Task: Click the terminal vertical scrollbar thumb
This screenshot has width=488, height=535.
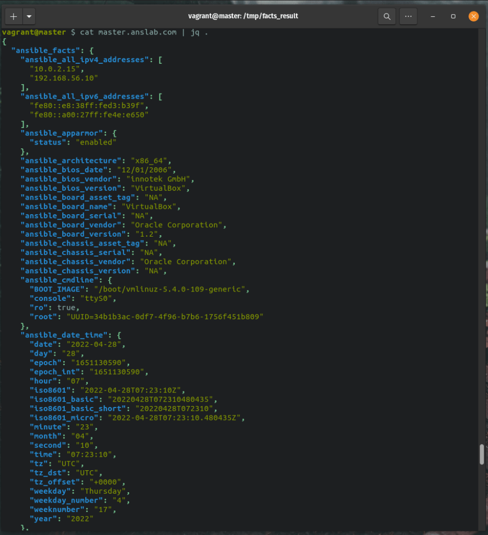Action: (482, 454)
